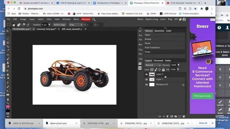
Task: Click Find yours now on Fiverr ad
Action: coord(202,96)
